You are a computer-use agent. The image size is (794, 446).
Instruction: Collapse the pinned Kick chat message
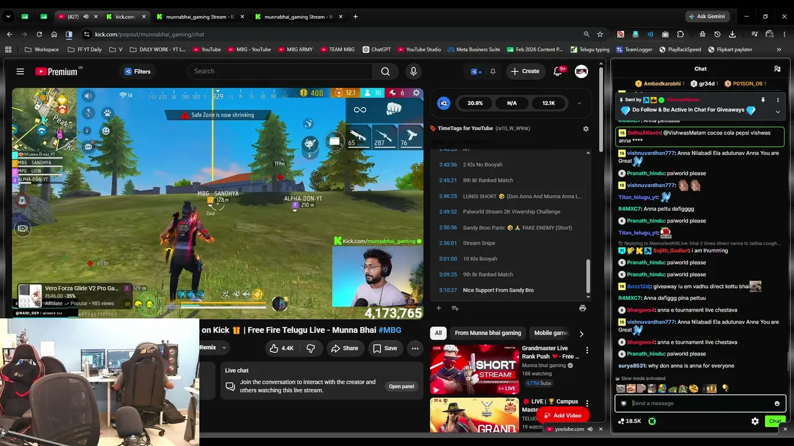(778, 112)
